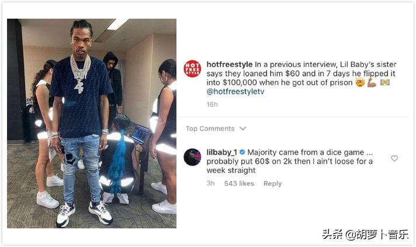416x247 pixels.
Task: Like lilbaby_1's comment with the heart icon
Action: click(x=394, y=158)
